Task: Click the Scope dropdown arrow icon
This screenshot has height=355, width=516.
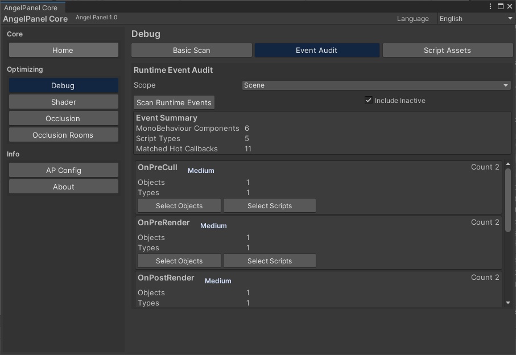Action: [505, 85]
